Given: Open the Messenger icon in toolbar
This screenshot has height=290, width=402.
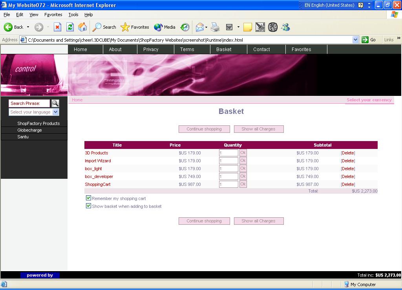Looking at the screenshot, I should tap(285, 27).
